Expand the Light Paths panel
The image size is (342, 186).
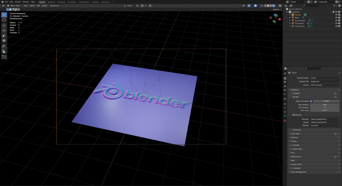point(295,134)
